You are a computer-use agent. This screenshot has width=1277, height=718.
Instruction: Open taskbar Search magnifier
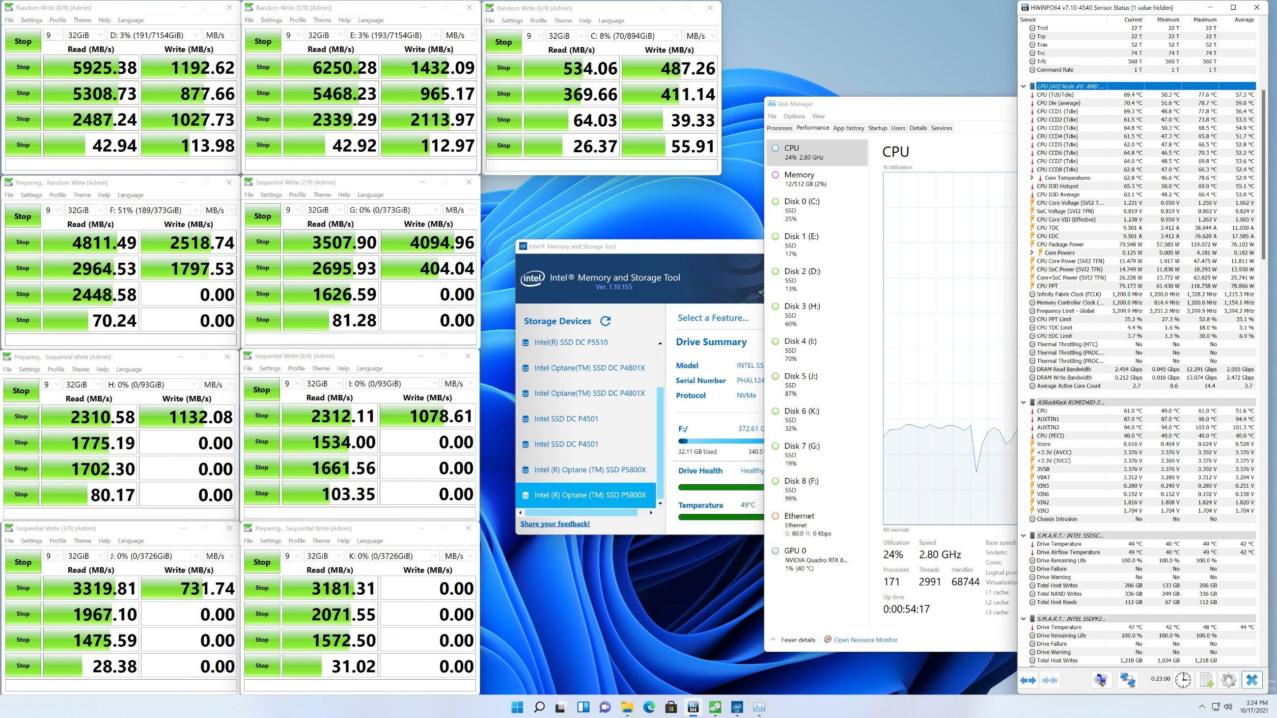tap(539, 707)
